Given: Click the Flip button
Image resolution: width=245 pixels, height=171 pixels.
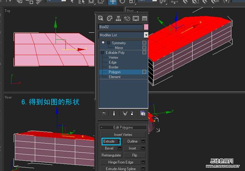Looking at the screenshot, I should tap(135, 155).
